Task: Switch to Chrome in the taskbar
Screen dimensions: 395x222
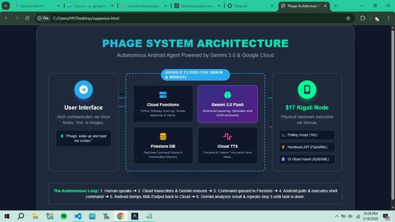Action: [x=121, y=216]
